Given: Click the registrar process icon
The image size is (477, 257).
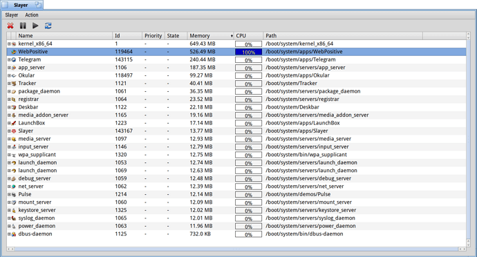Looking at the screenshot, I should [x=14, y=99].
